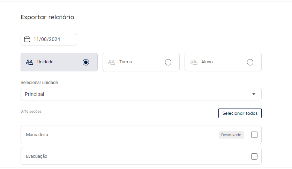Viewport: 292px width, 169px height.
Task: Click the Desativado badge on Mamadeira
Action: [231, 135]
